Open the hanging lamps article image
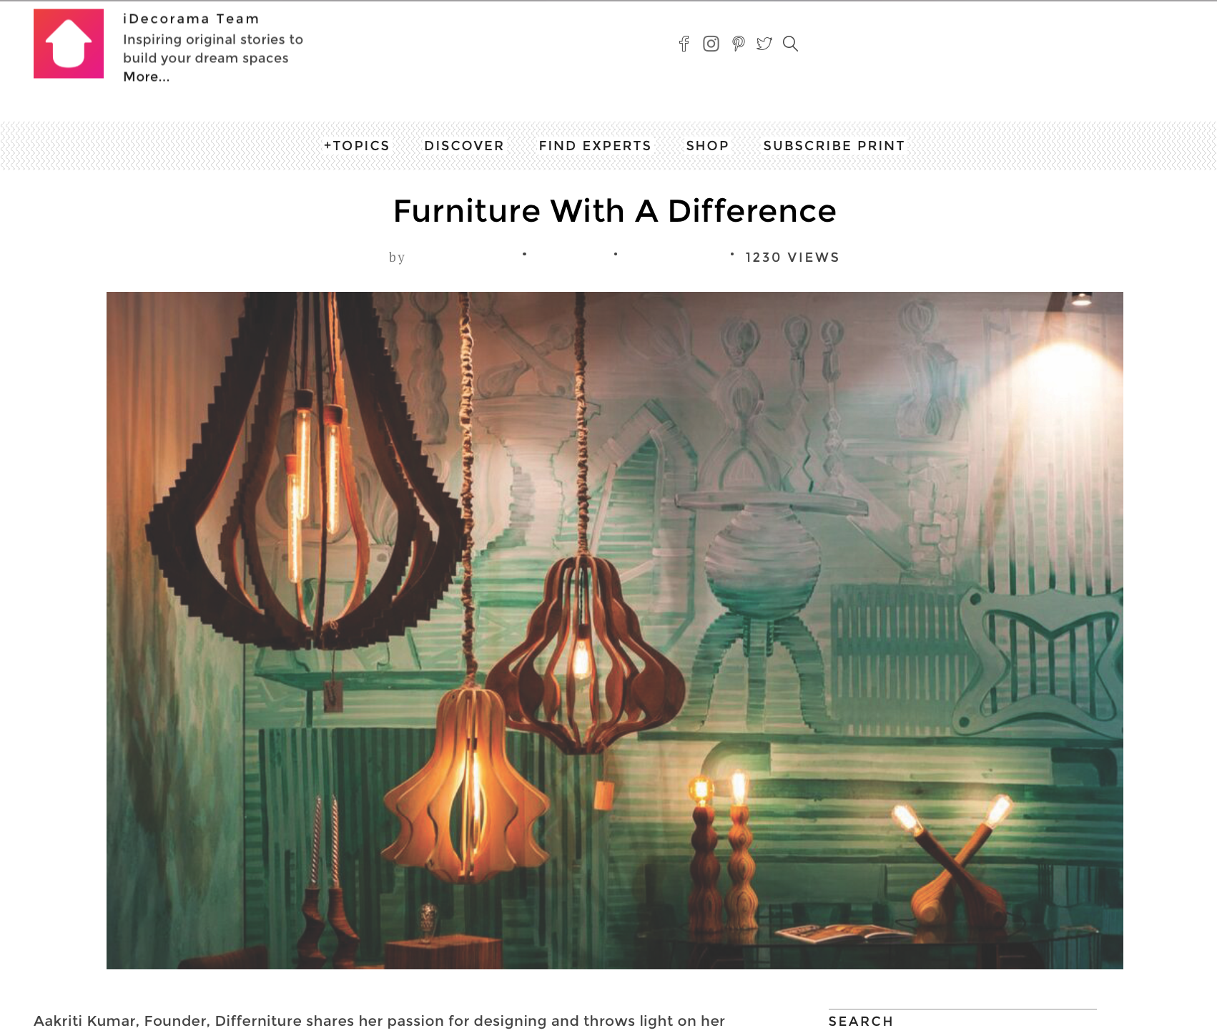 pos(615,630)
